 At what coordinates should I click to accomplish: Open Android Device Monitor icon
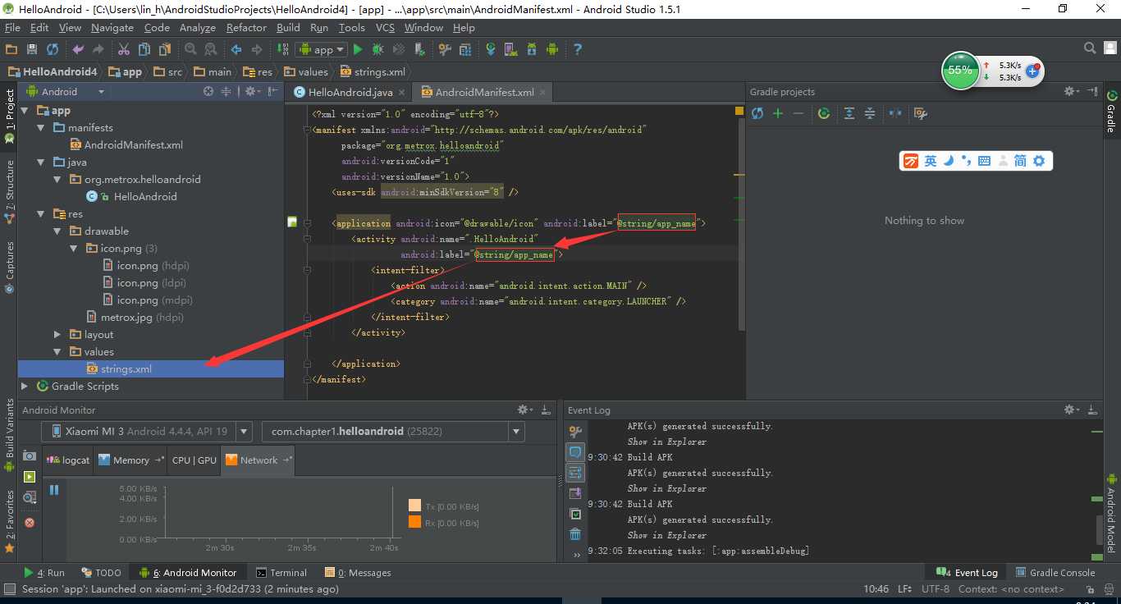(552, 49)
